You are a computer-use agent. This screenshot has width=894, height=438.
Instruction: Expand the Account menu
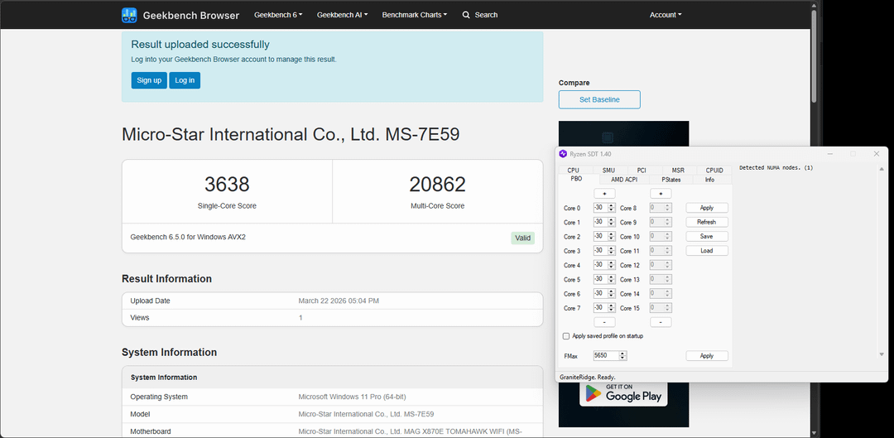tap(666, 15)
